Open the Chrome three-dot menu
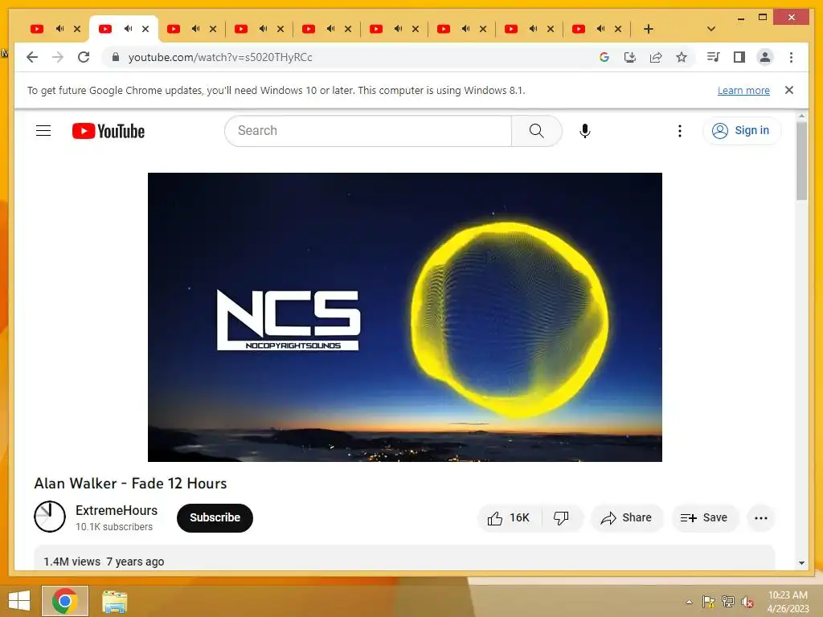 791,57
